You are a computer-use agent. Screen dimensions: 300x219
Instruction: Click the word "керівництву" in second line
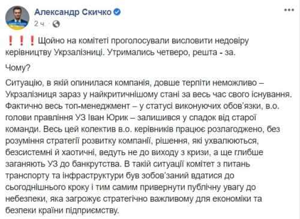pyautogui.click(x=28, y=53)
